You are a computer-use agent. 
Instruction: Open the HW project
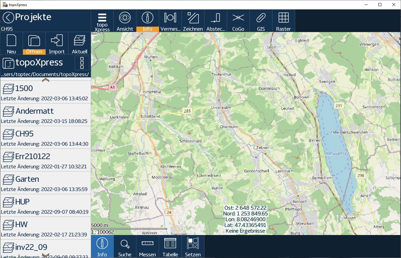click(x=45, y=228)
